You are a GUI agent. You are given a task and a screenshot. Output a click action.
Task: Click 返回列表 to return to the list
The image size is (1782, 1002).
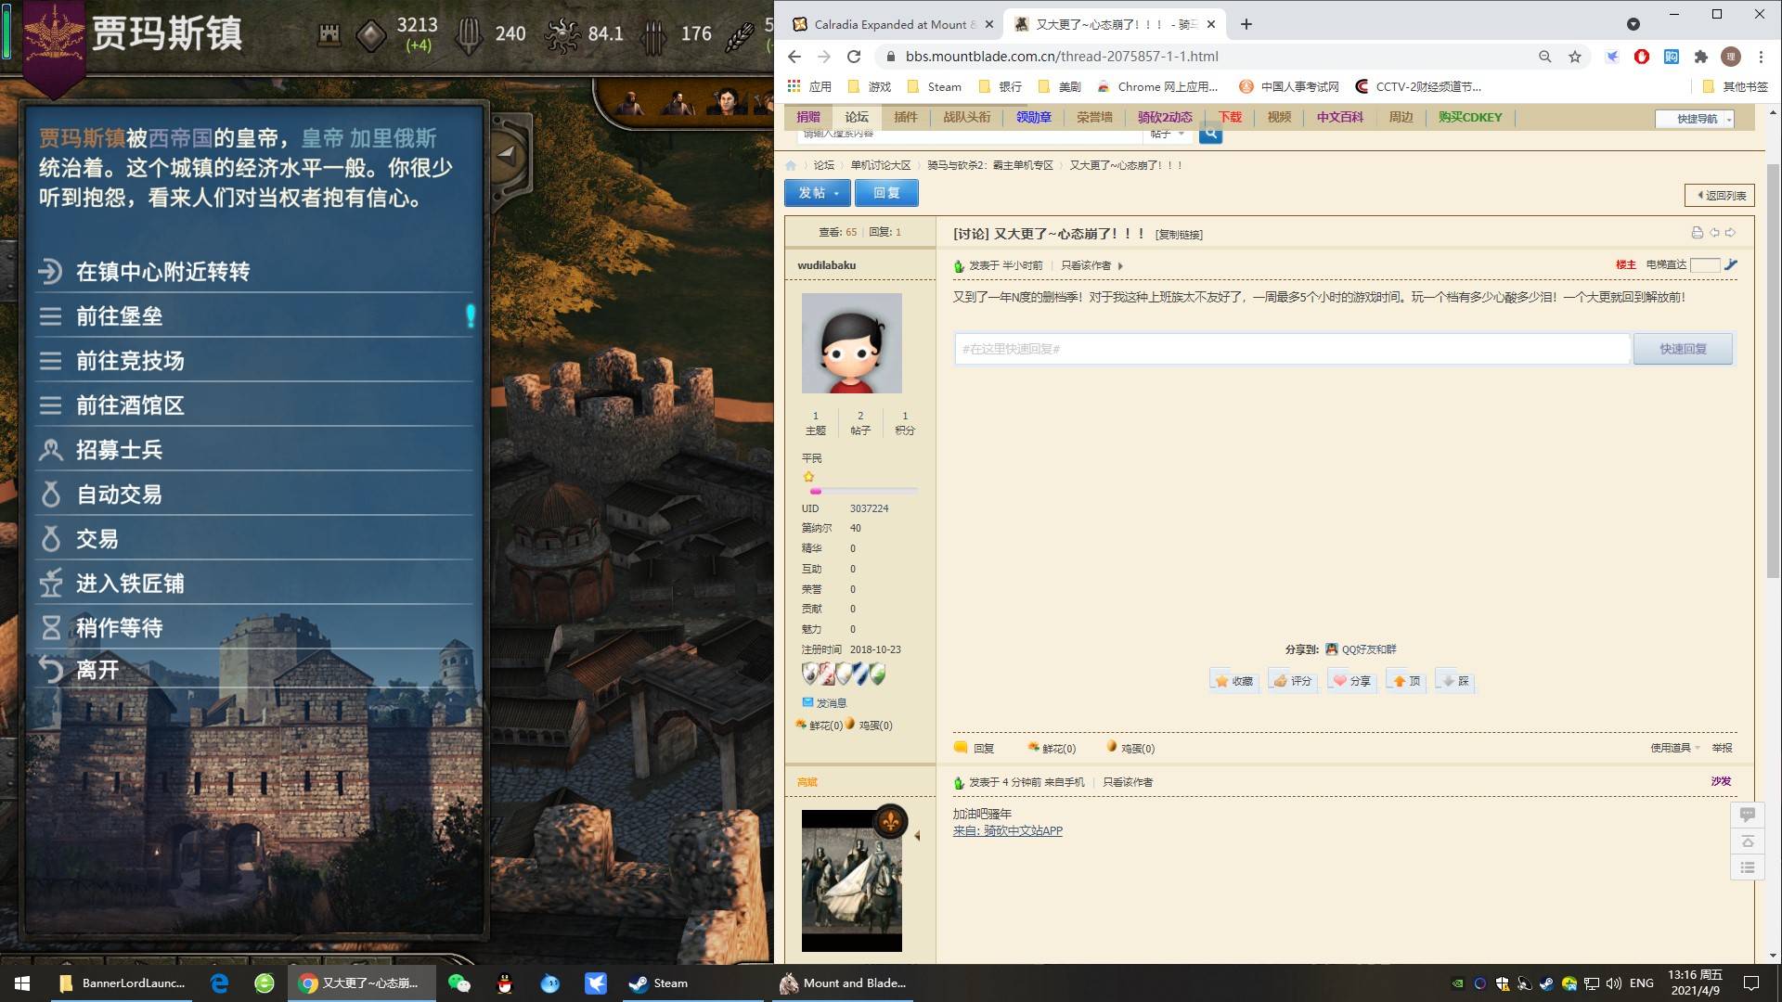(1720, 195)
